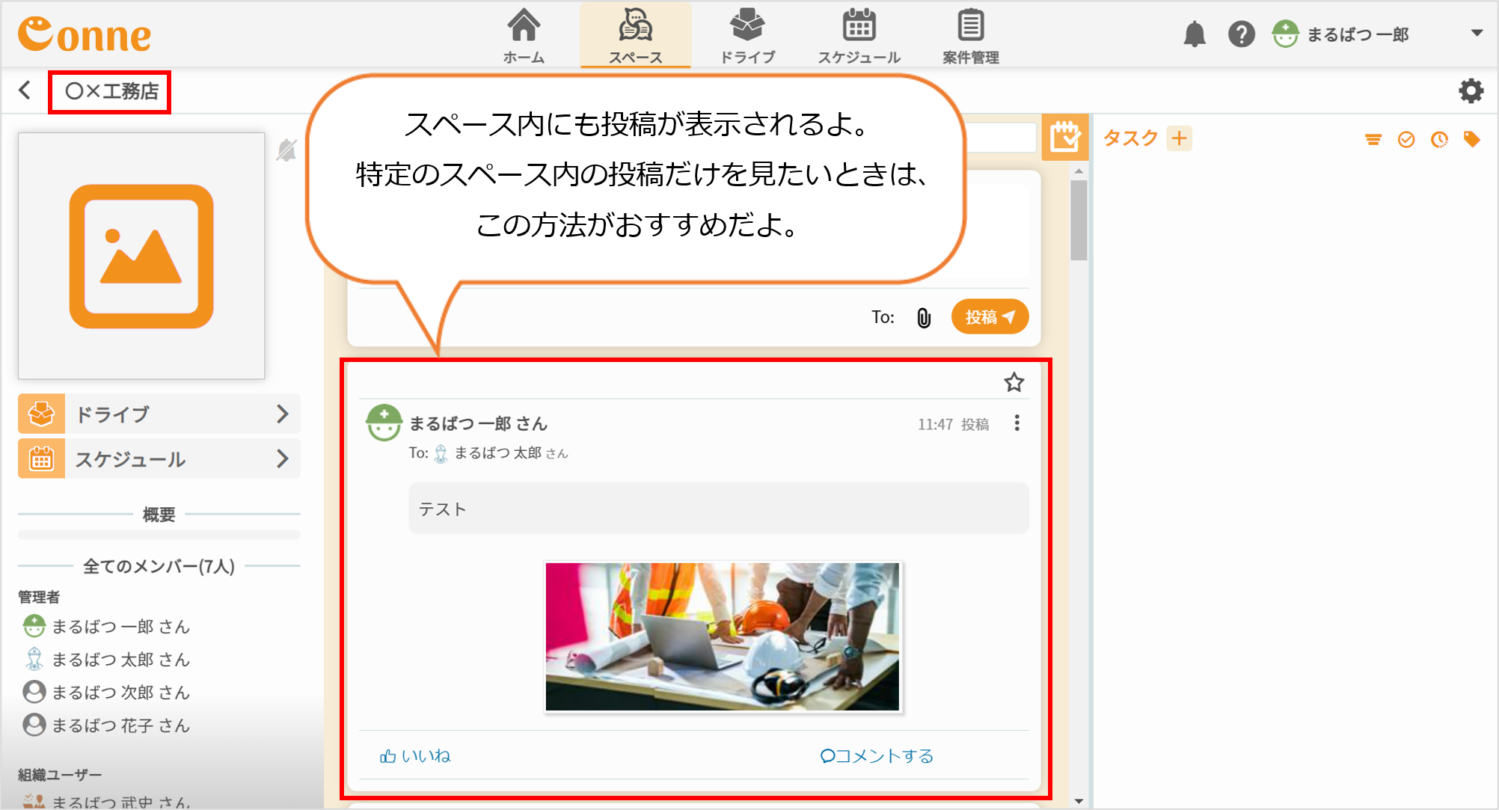Open the ドライブ row in the sidebar

(x=159, y=414)
